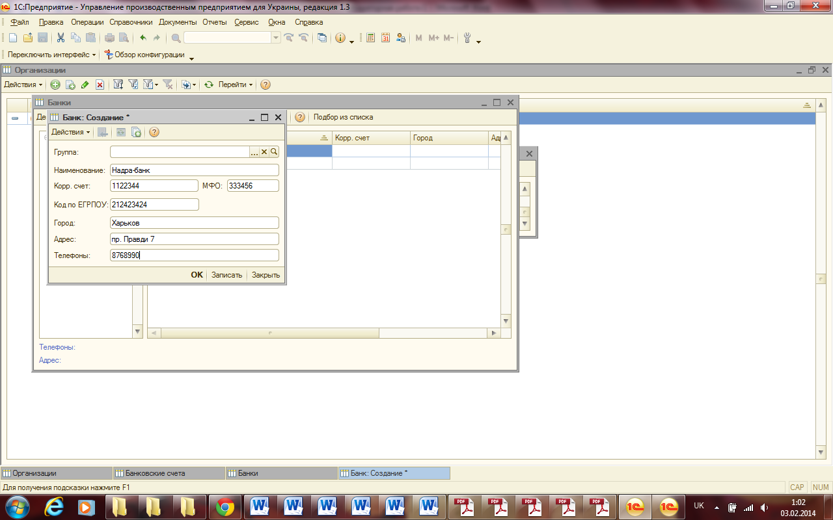
Task: Click the Город input field
Action: (194, 223)
